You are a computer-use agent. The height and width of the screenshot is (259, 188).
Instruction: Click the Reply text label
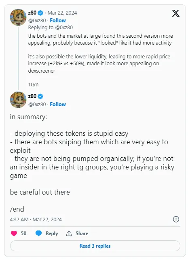click(x=52, y=233)
